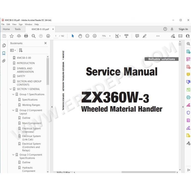
Task: Switch to the Tools tab
Action: (x=18, y=29)
